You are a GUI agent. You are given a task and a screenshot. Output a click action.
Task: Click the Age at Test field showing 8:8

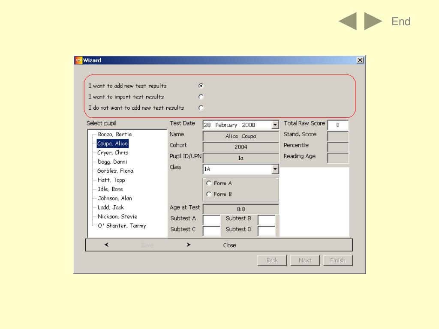pyautogui.click(x=241, y=209)
